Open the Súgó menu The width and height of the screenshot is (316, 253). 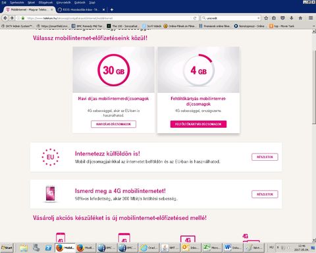click(92, 3)
